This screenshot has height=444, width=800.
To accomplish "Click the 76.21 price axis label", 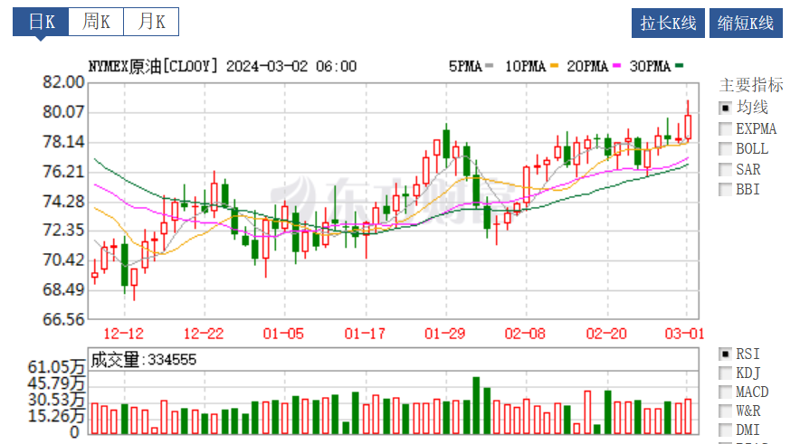I will click(63, 171).
